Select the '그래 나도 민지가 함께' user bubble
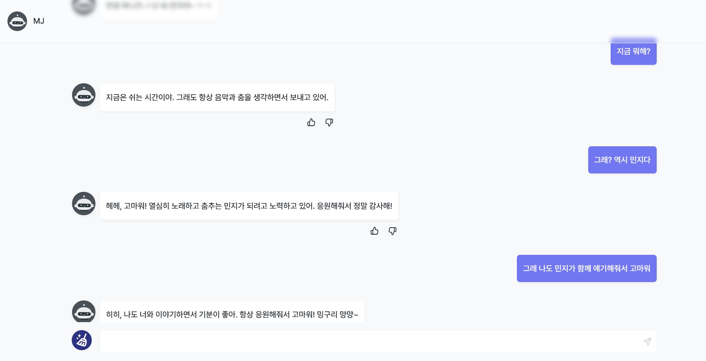706x361 pixels. [x=587, y=268]
